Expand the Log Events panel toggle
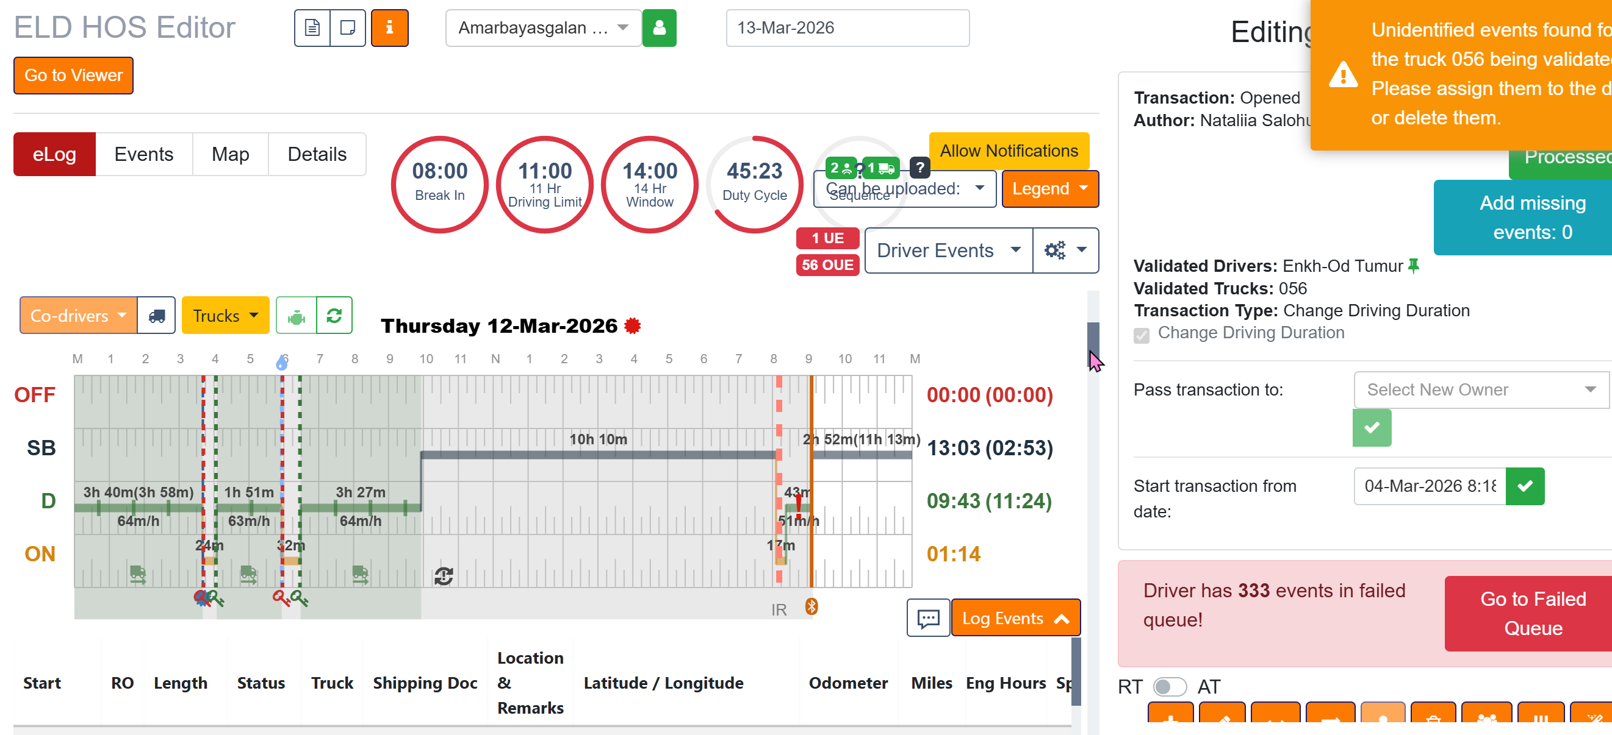 coord(1015,618)
